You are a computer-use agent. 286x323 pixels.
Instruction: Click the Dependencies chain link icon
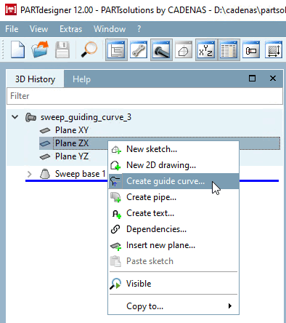pyautogui.click(x=115, y=229)
